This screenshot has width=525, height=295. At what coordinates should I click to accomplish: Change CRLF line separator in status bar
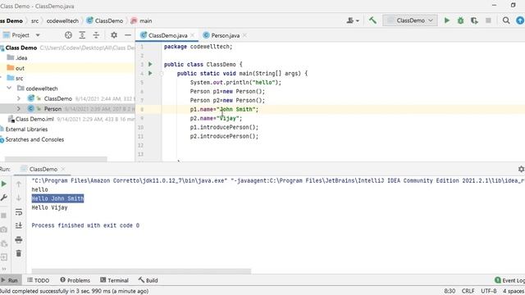[468, 291]
